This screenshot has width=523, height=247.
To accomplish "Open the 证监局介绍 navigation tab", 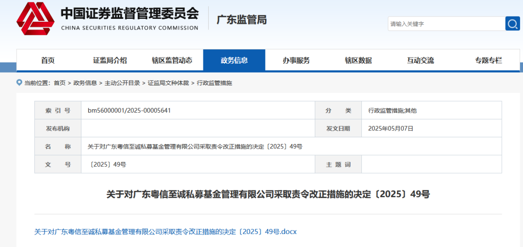I will click(110, 60).
